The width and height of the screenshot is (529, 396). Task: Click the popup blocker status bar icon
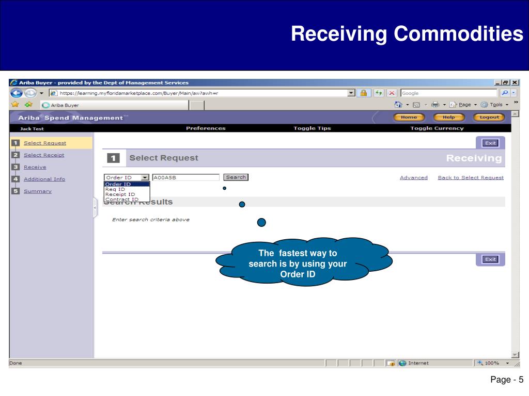pos(391,363)
